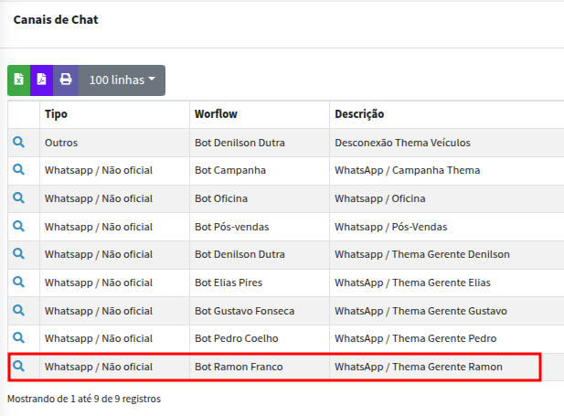Export table as PDF file
Image resolution: width=564 pixels, height=416 pixels.
[42, 80]
